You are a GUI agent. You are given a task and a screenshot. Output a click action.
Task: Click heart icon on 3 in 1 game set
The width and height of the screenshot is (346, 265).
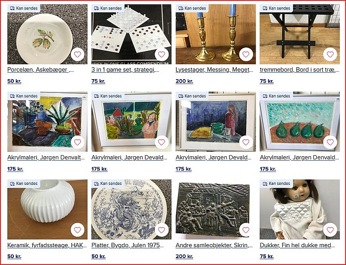[x=162, y=54]
